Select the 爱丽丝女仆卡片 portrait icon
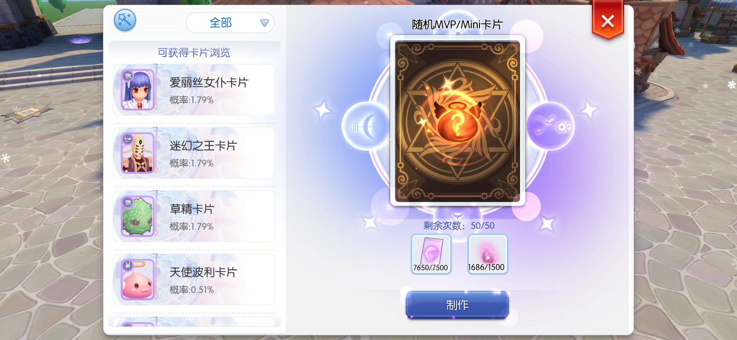 click(x=138, y=90)
